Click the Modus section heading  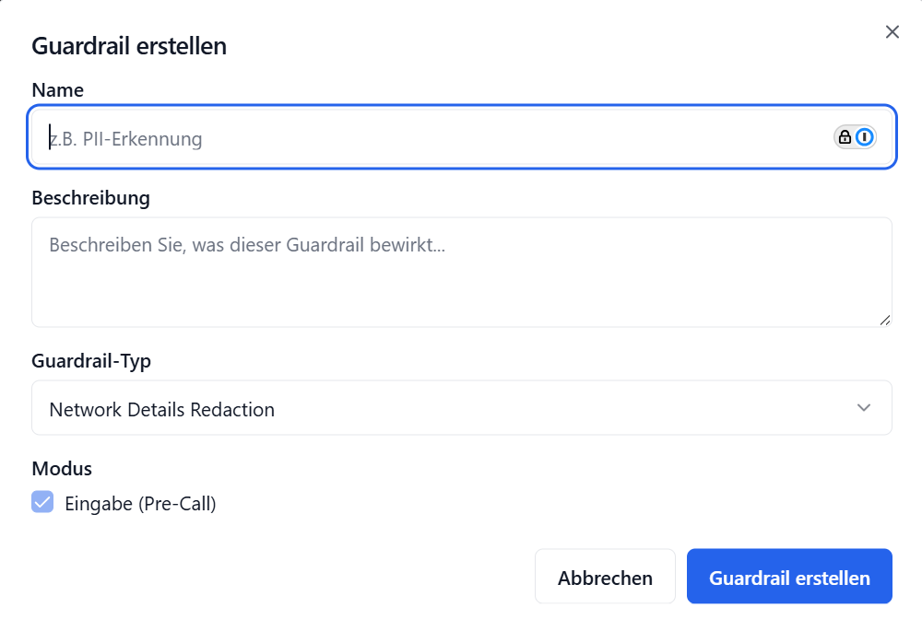(x=62, y=468)
